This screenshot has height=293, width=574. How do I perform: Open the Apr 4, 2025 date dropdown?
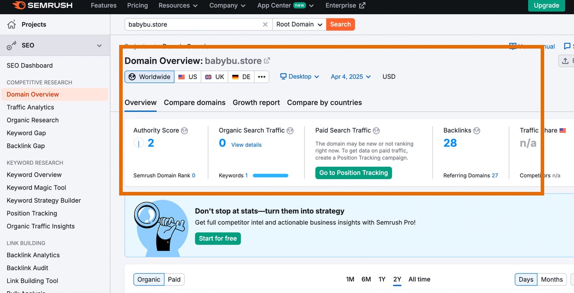(x=351, y=77)
